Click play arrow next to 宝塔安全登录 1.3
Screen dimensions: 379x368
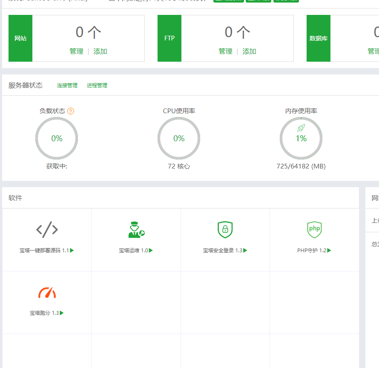pyautogui.click(x=245, y=251)
